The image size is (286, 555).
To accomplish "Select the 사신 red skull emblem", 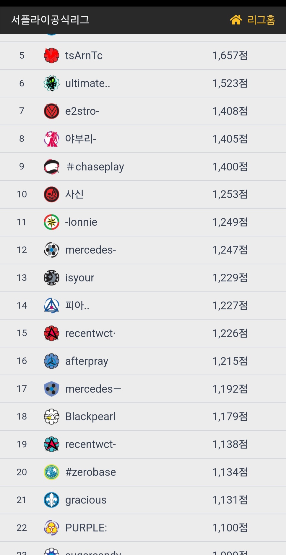I will (51, 194).
